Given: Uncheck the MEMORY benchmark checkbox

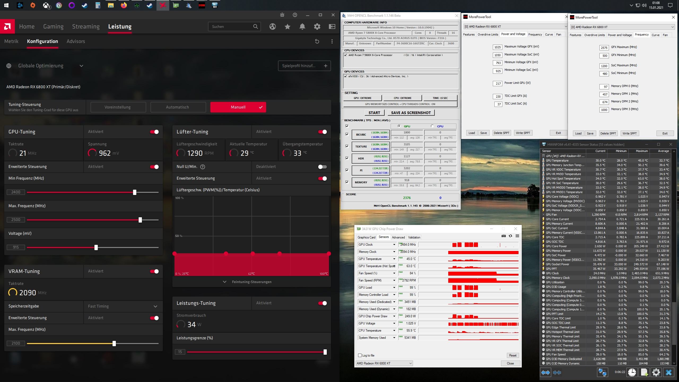Looking at the screenshot, I should point(347,182).
